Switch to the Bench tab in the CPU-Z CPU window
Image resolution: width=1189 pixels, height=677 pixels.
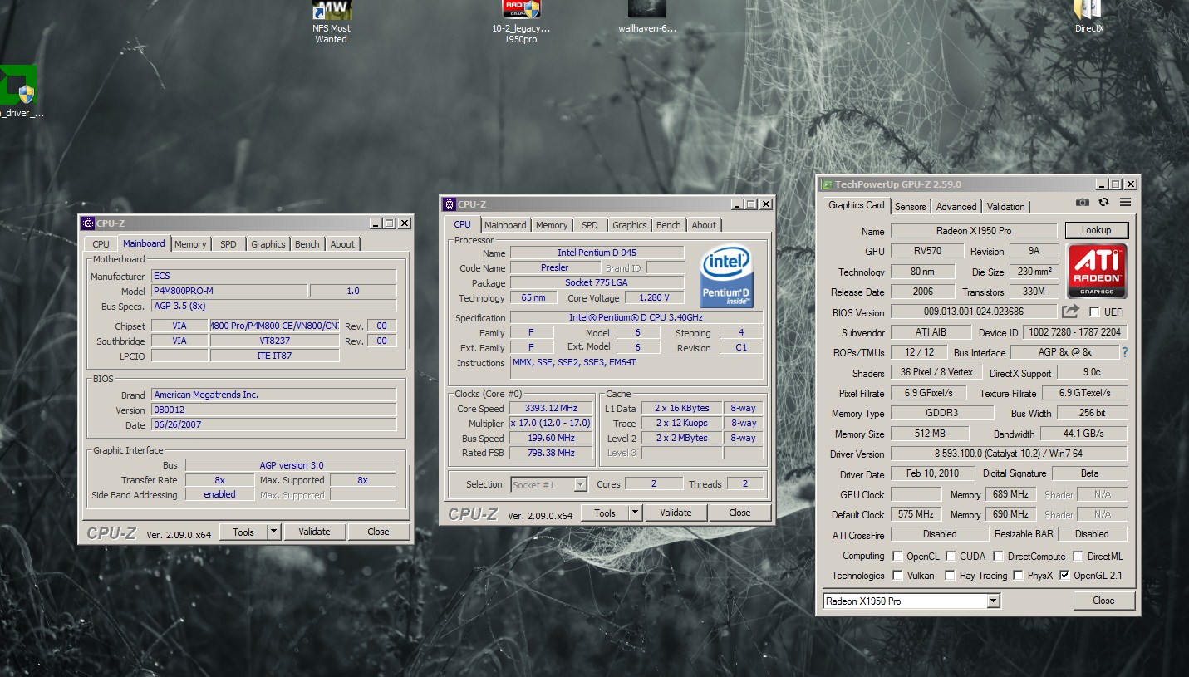tap(669, 225)
